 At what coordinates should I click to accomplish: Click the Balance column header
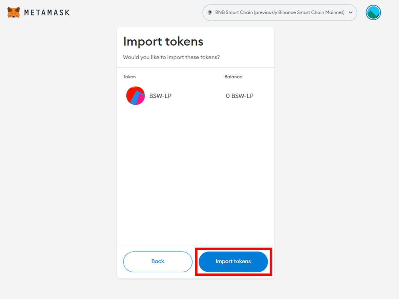tap(233, 77)
